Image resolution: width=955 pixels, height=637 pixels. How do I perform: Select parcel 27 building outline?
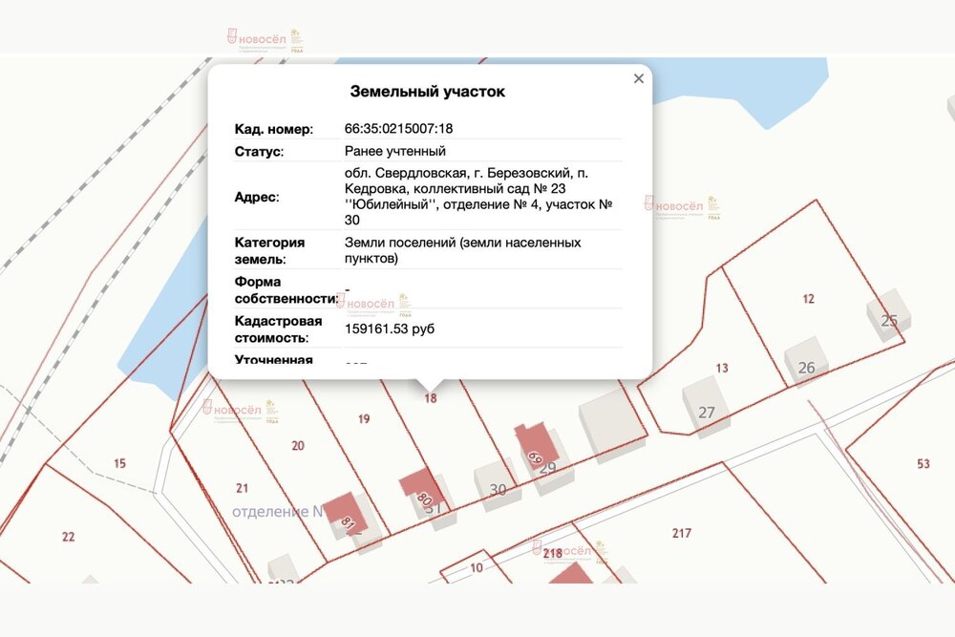pos(707,413)
